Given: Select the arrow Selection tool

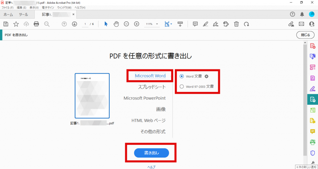Looking at the screenshot, I should pyautogui.click(x=106, y=24).
